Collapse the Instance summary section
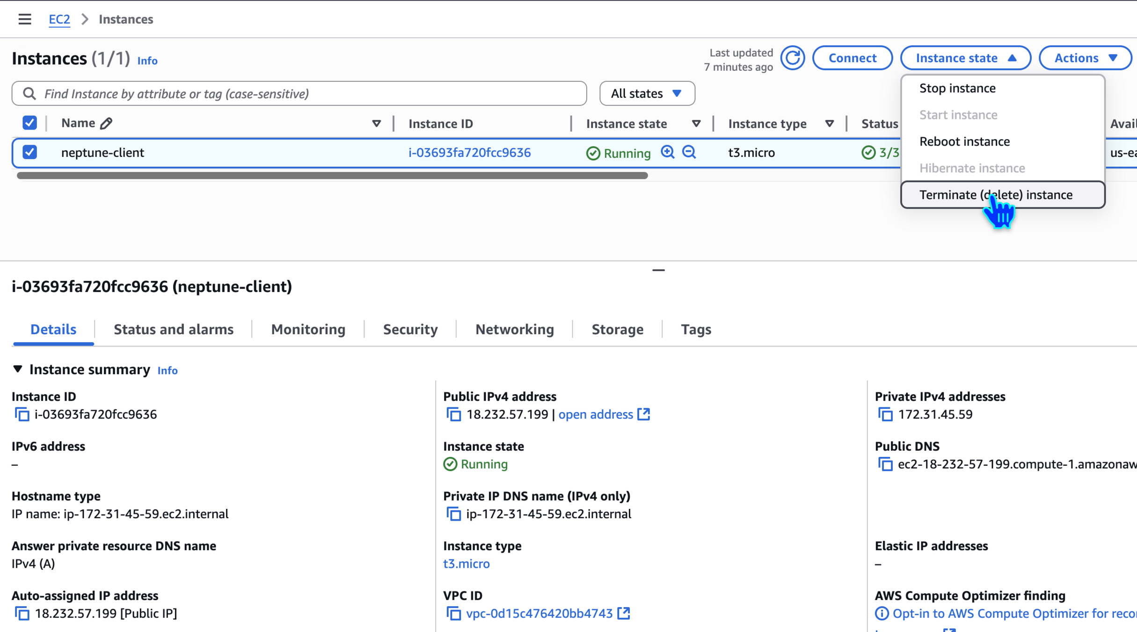Image resolution: width=1137 pixels, height=632 pixels. coord(18,369)
